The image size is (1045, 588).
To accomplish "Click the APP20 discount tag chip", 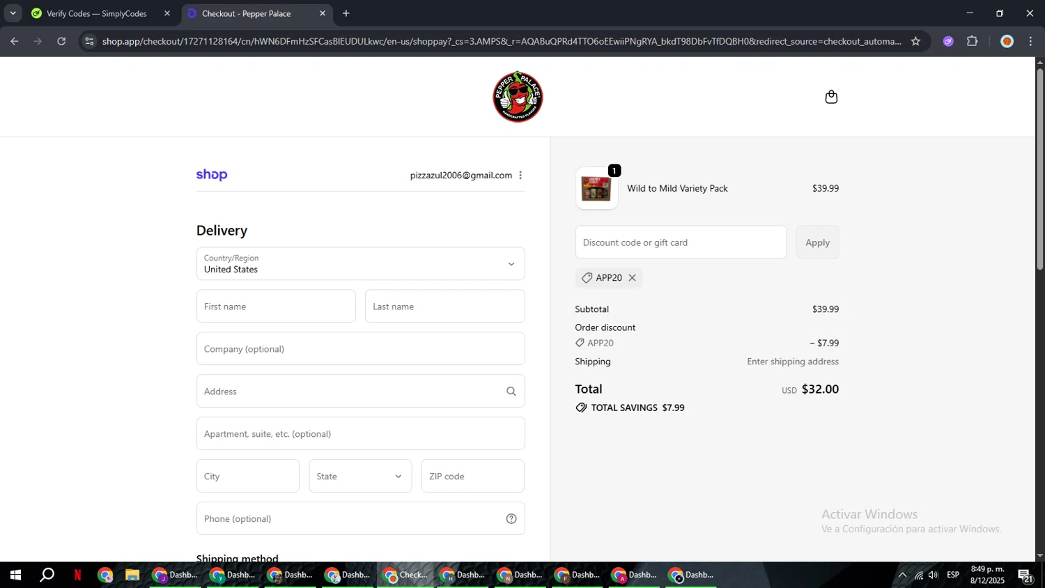I will (609, 278).
